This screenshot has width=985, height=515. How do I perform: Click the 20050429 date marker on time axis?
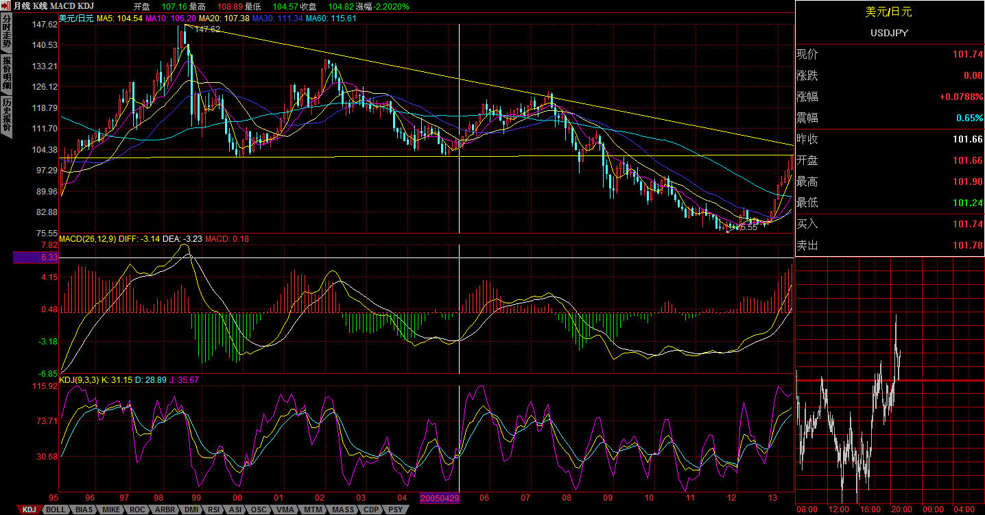click(439, 498)
